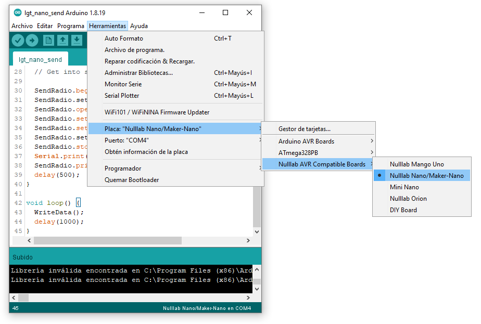Click the New sketch toolbar icon
Image resolution: width=481 pixels, height=324 pixels.
(x=48, y=40)
